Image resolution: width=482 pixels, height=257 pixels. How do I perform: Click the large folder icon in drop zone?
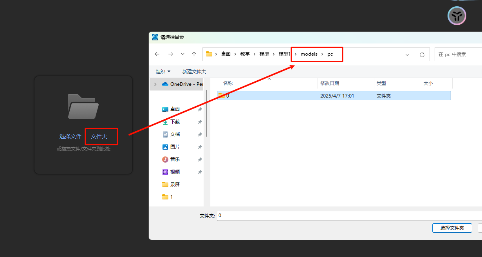[83, 106]
